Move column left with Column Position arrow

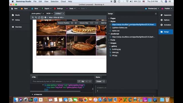click(x=72, y=23)
